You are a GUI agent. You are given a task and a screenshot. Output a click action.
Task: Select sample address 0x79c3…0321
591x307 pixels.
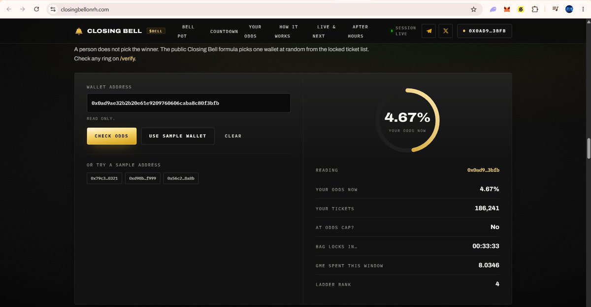(104, 178)
